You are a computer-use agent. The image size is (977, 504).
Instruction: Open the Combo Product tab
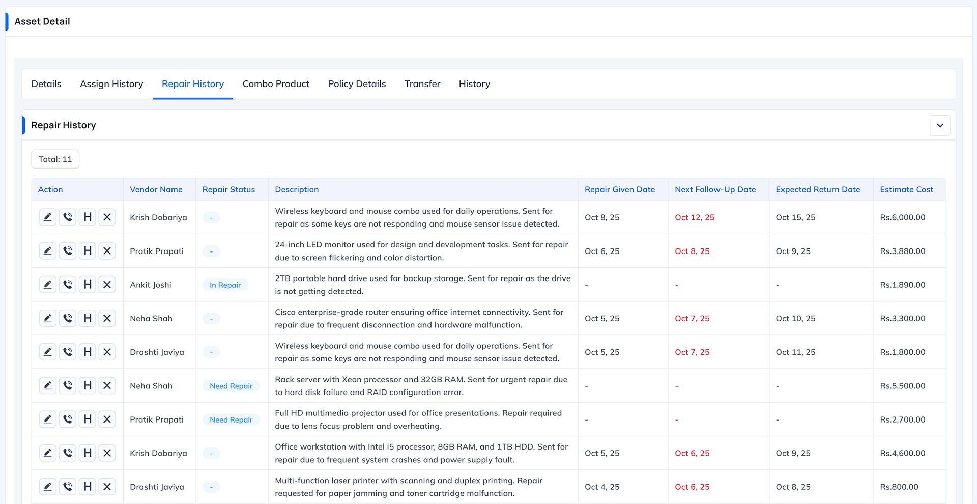click(x=276, y=84)
